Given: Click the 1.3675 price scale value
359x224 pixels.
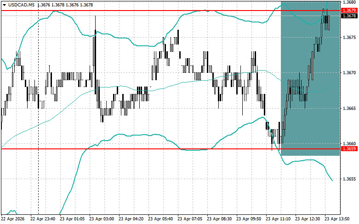Looking at the screenshot, I should pyautogui.click(x=349, y=37).
